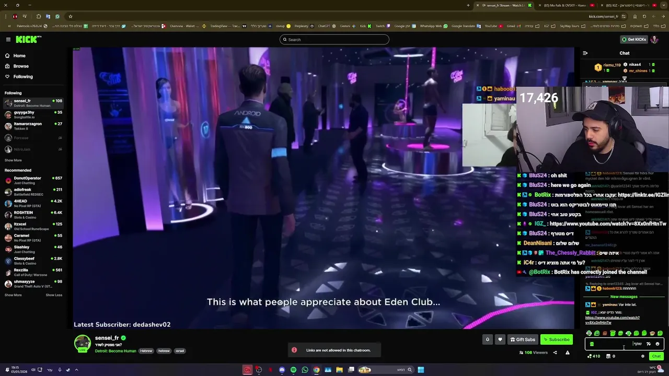Click the report warning triangle icon
The height and width of the screenshot is (376, 669).
click(568, 352)
